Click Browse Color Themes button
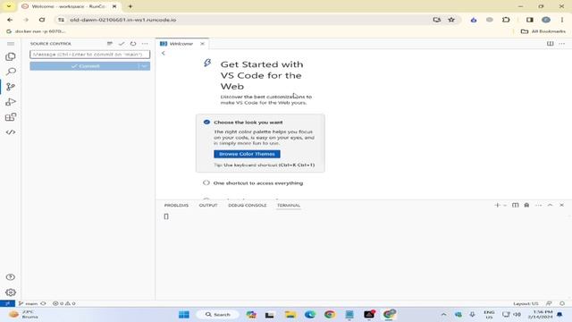This screenshot has height=322, width=572. pyautogui.click(x=247, y=154)
